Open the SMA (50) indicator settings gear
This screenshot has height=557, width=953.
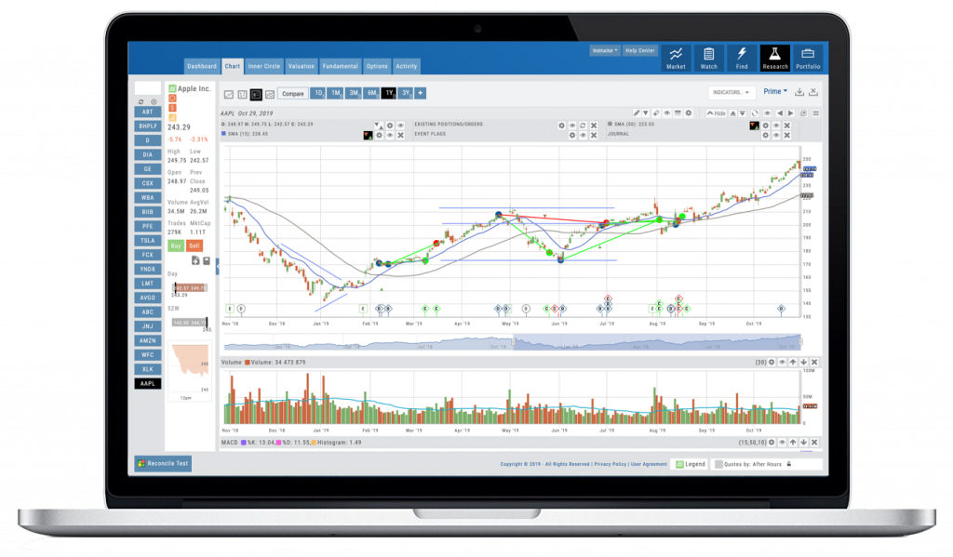pos(766,125)
